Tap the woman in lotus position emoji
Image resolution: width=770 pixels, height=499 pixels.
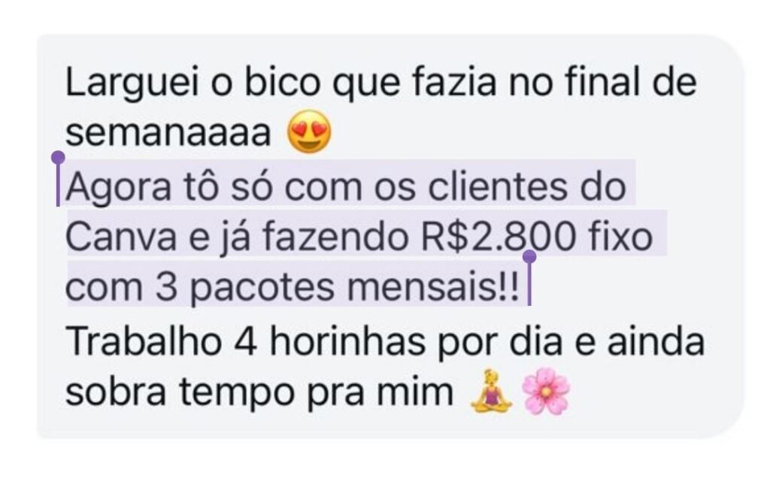pos(491,392)
